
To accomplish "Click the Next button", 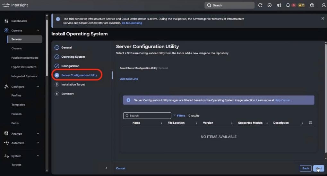I will pos(318,168).
